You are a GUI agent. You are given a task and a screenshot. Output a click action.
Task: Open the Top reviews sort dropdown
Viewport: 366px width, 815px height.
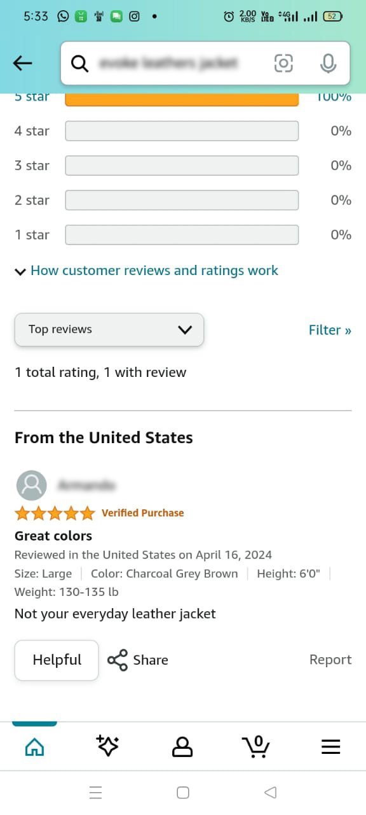point(109,329)
